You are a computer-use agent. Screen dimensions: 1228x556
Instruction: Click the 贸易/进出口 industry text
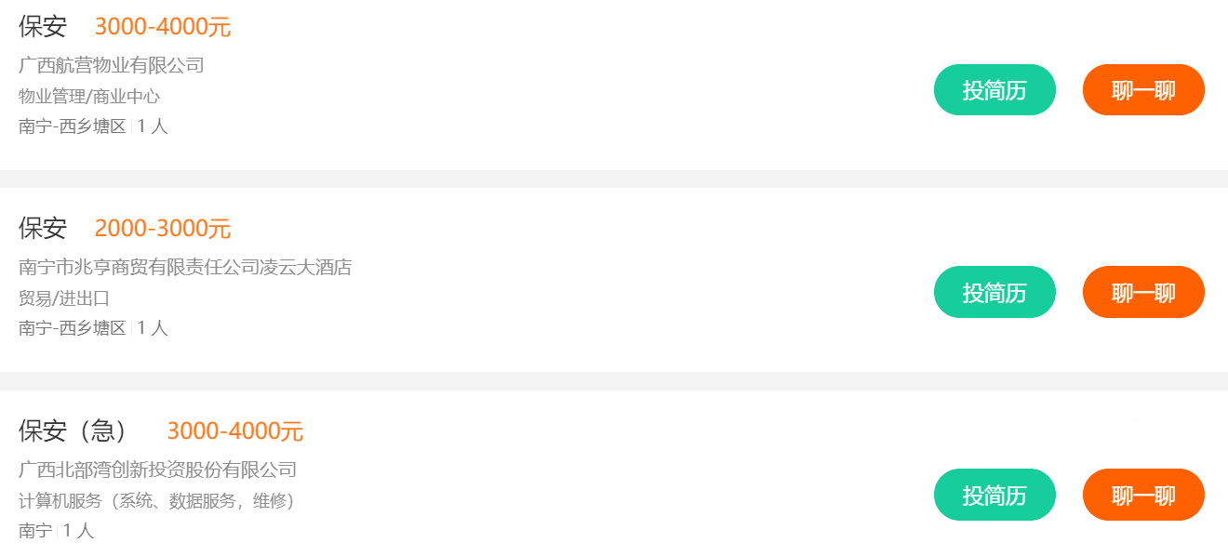point(64,298)
